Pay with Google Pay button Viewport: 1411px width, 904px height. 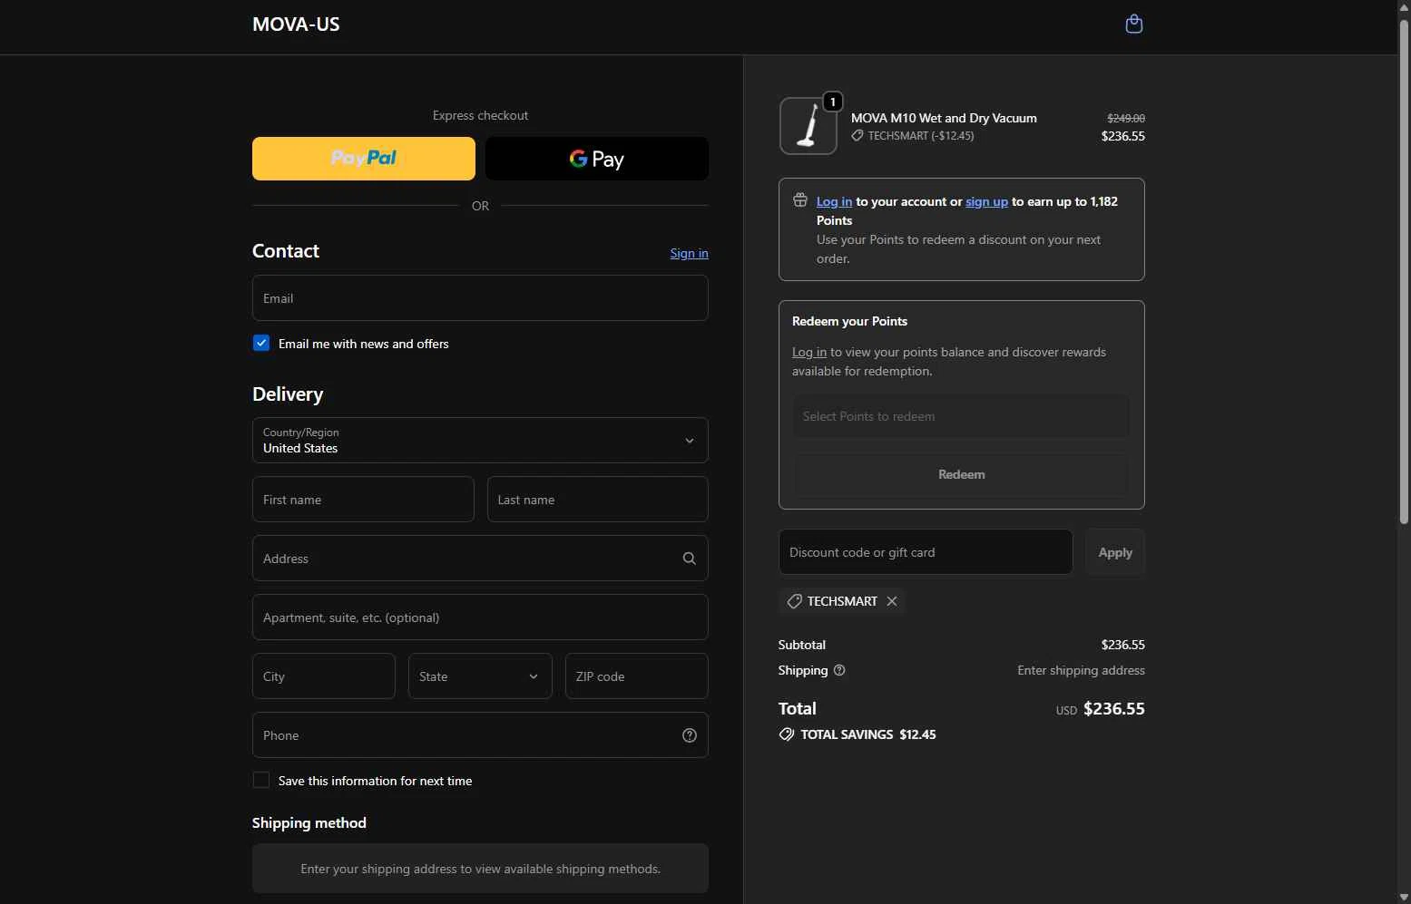(597, 159)
